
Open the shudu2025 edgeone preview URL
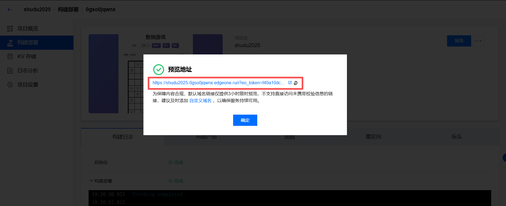[219, 83]
